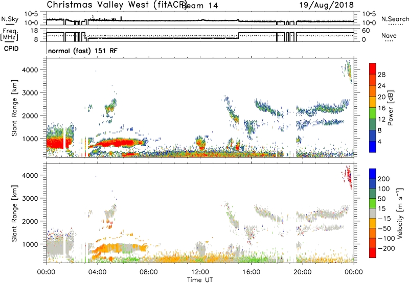Image resolution: width=409 pixels, height=283 pixels.
Task: Click the "Power [dB]" colorbar title
Action: pos(391,108)
